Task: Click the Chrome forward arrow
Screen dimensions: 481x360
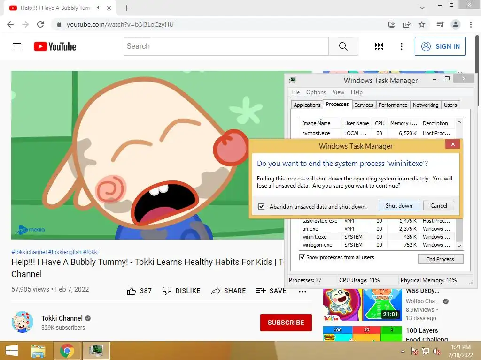Action: pyautogui.click(x=25, y=24)
